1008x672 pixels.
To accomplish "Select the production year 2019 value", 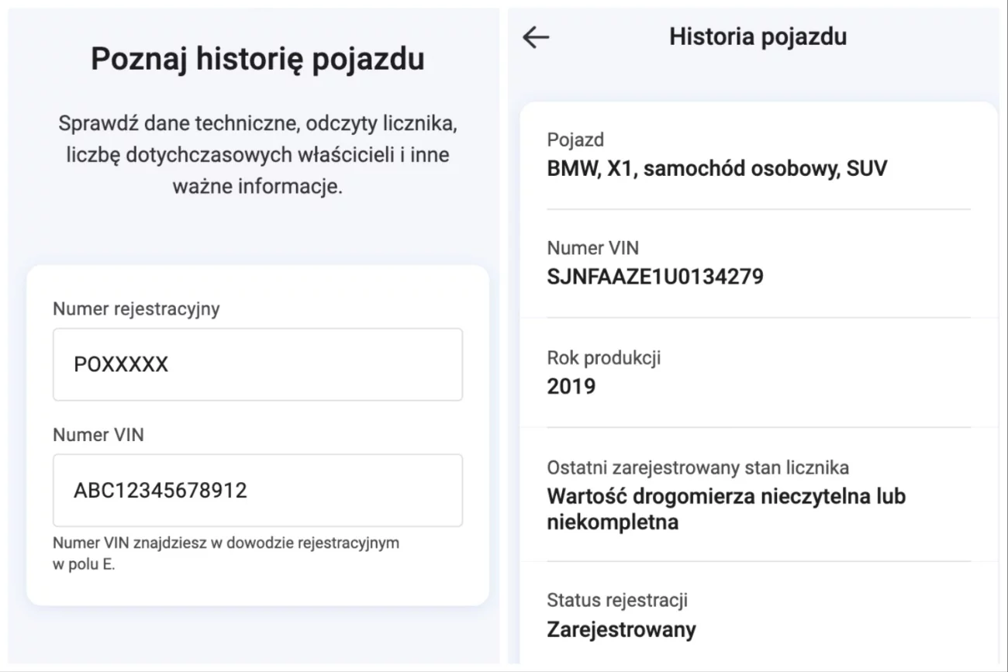I will point(571,387).
